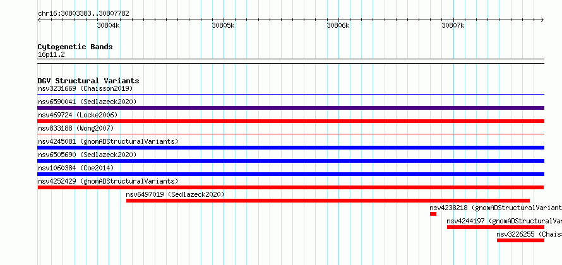Click the 30804k ruler position label
Image resolution: width=562 pixels, height=265 pixels.
point(108,26)
